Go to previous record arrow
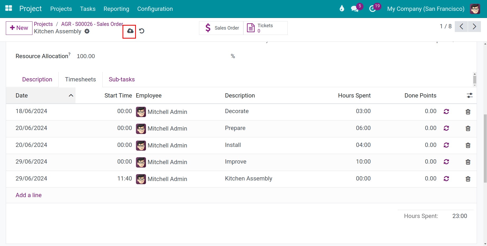This screenshot has height=246, width=487. [x=461, y=26]
